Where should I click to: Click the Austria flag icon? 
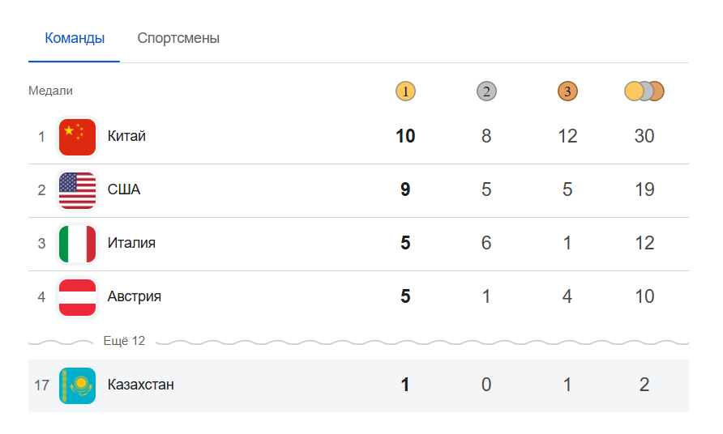pos(78,296)
